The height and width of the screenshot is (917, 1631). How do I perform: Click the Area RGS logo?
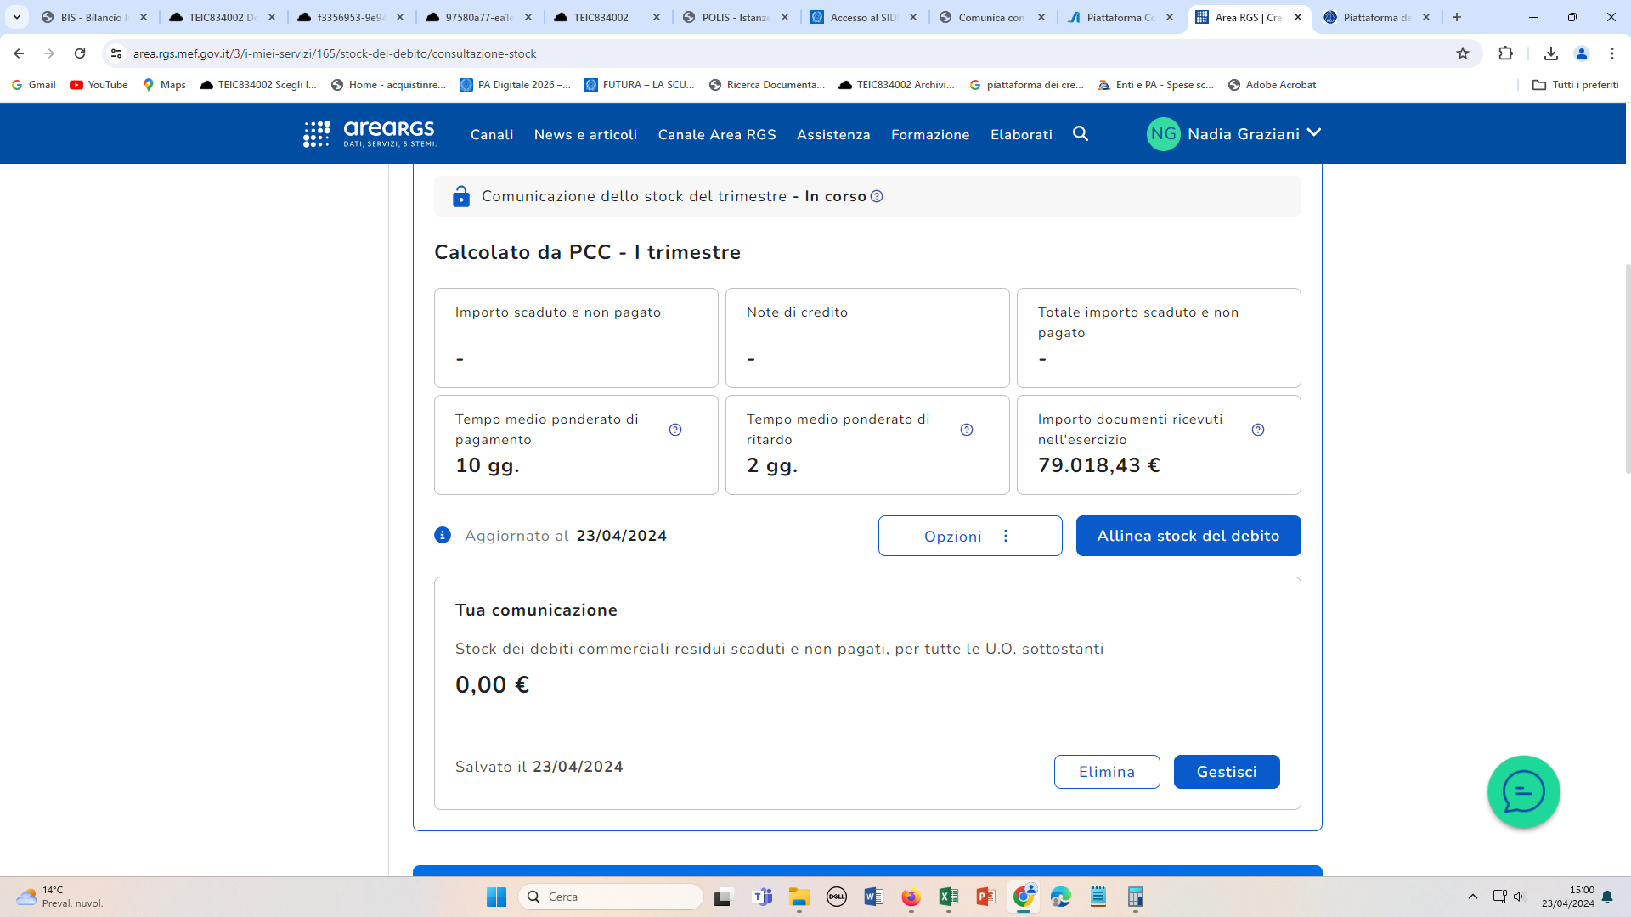pos(370,133)
